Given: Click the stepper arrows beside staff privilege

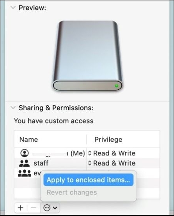Looking at the screenshot, I should pos(90,163).
